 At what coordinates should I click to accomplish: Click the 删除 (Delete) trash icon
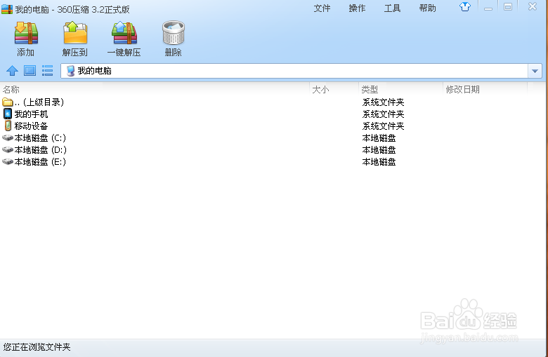[x=174, y=33]
